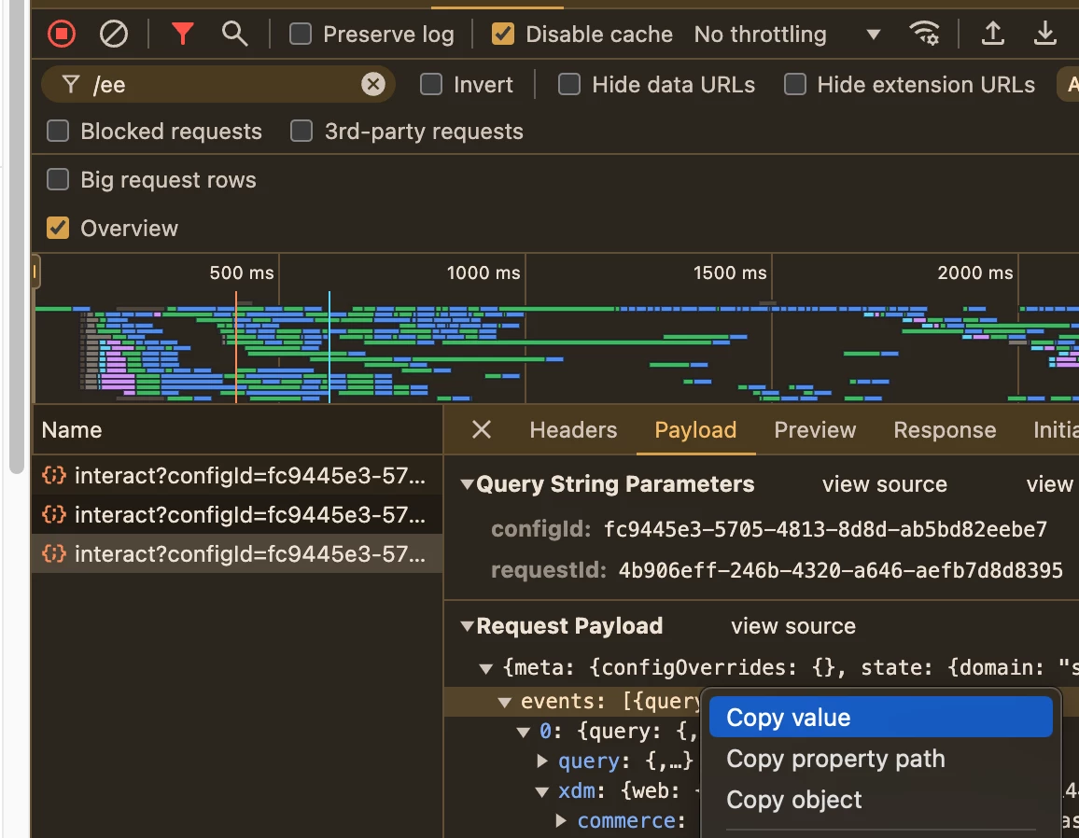Uncheck Disable cache
Screen dimensions: 1079x838
point(503,34)
